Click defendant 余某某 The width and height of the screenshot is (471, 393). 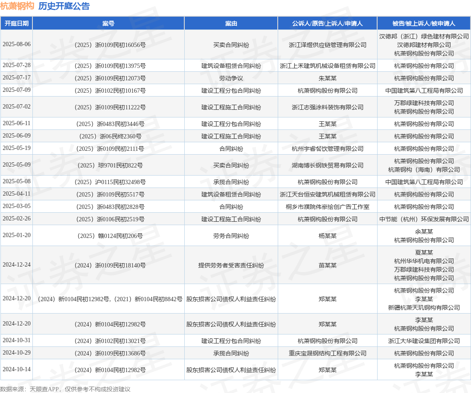[424, 232]
